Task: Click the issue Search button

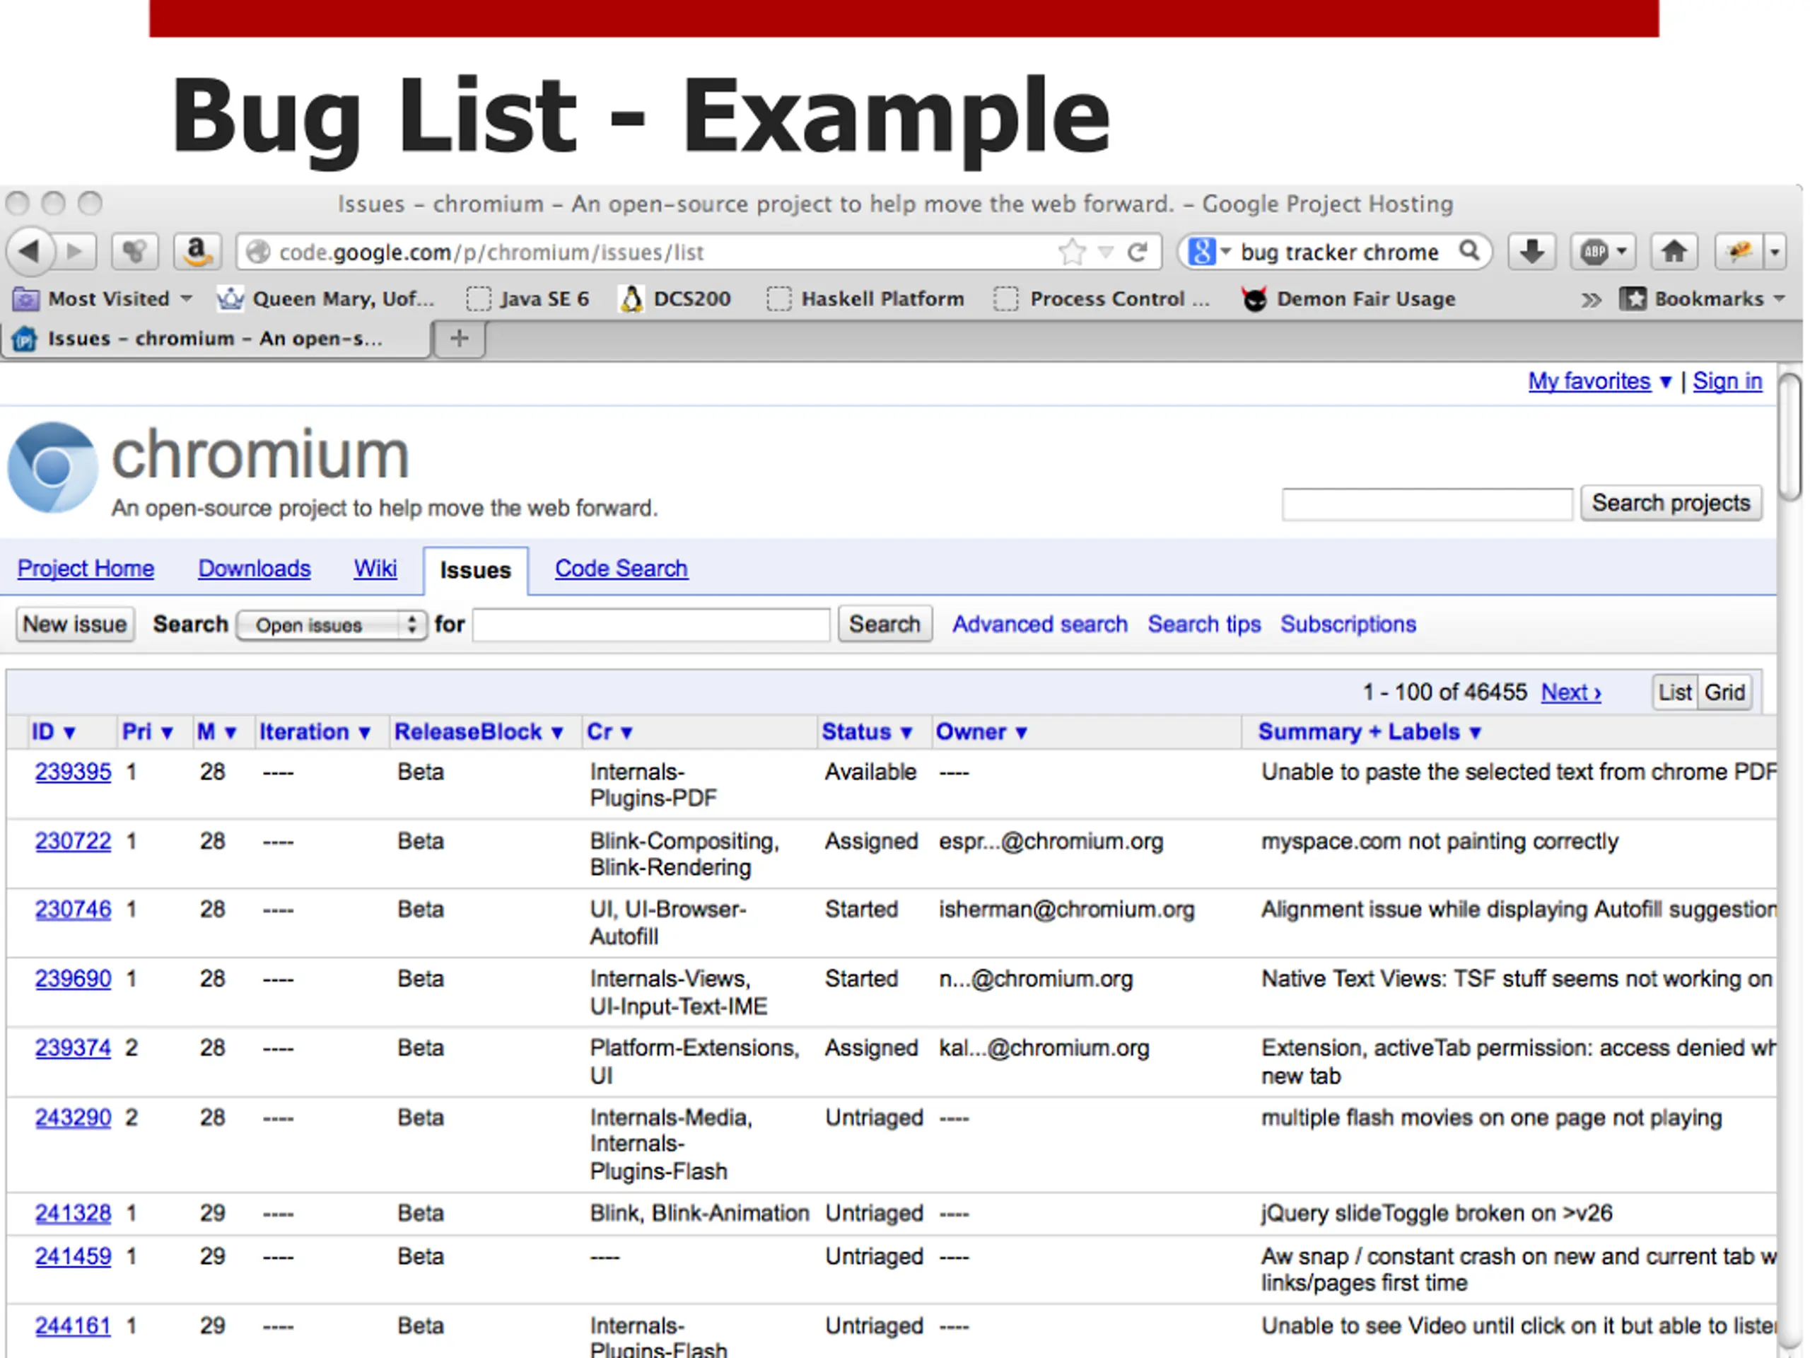Action: tap(884, 625)
